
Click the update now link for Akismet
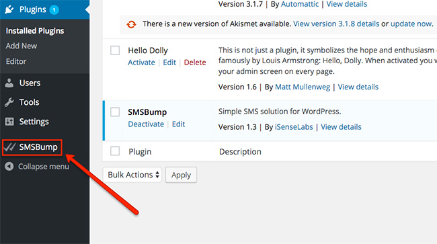point(411,24)
